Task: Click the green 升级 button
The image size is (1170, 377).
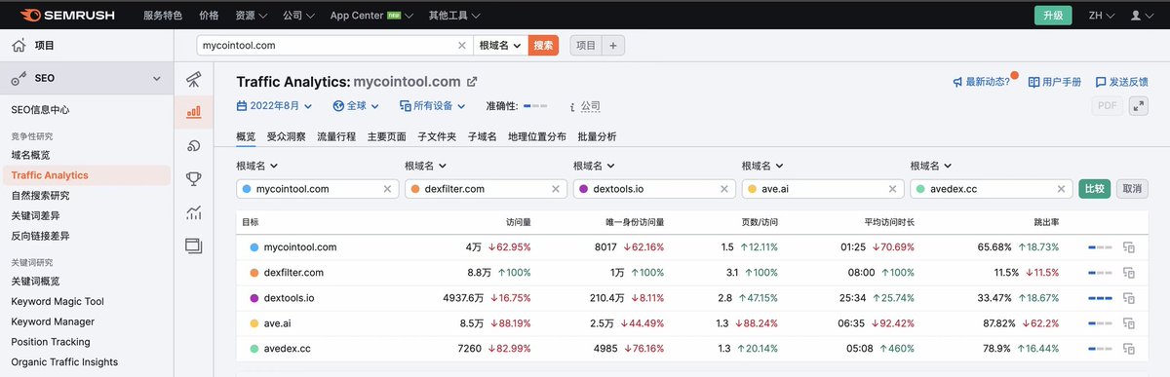Action: click(1053, 16)
